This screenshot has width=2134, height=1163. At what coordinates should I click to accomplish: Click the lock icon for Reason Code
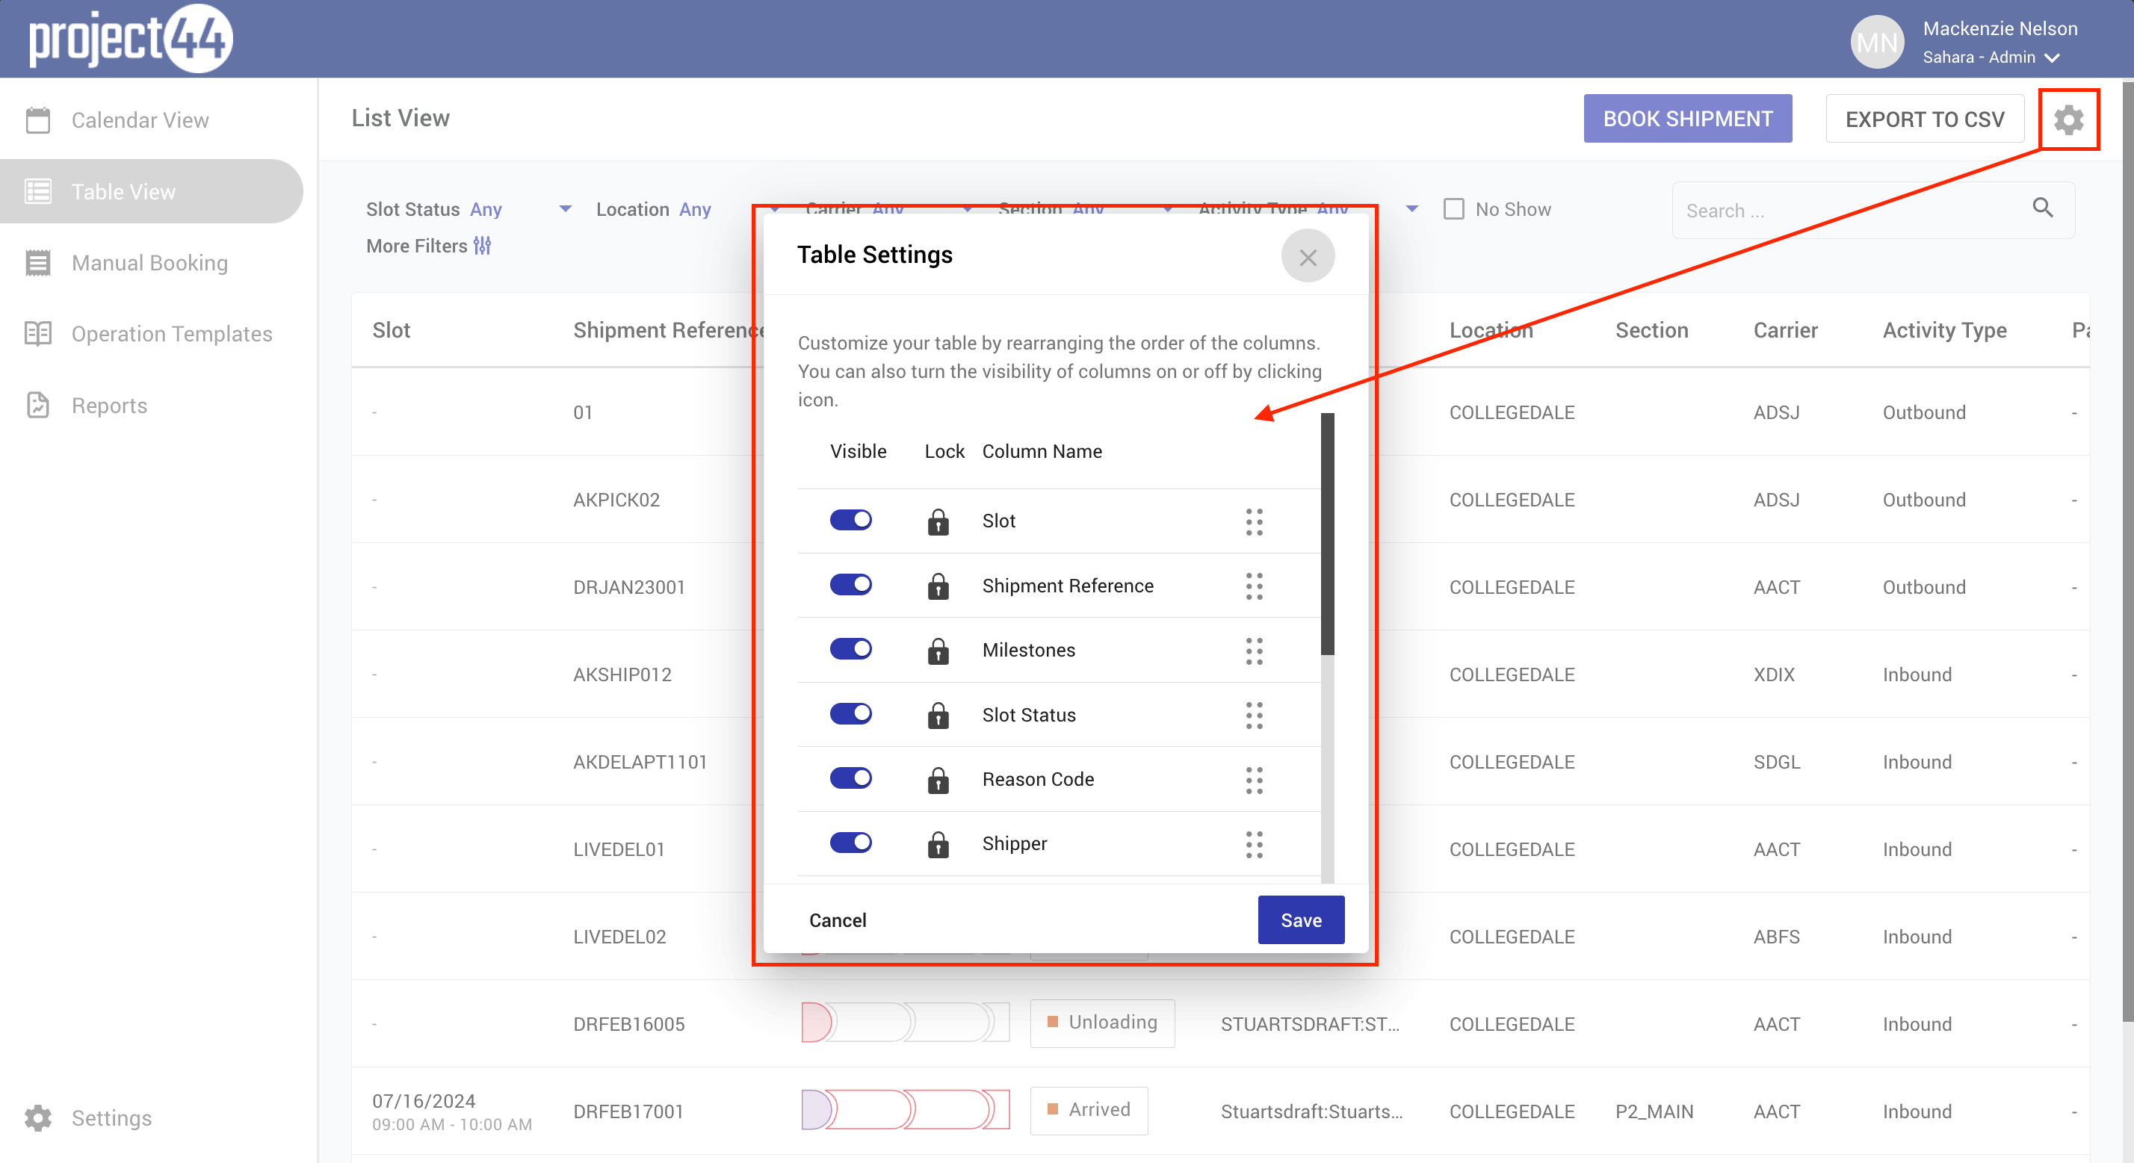[x=938, y=780]
